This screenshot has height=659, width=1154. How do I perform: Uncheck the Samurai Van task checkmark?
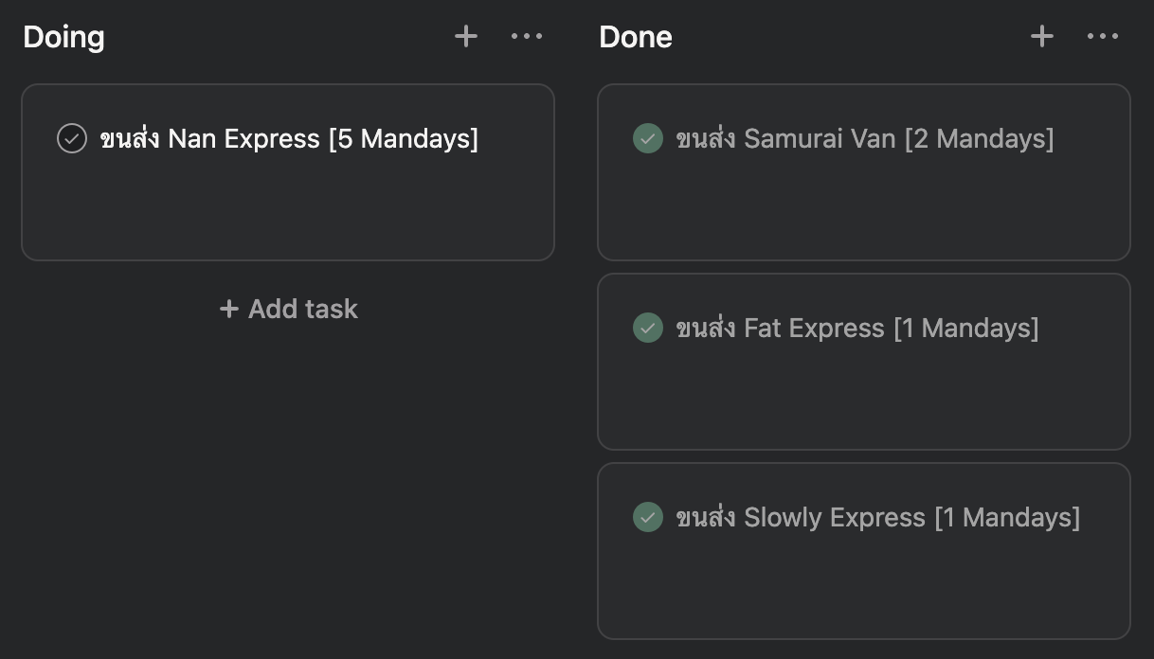pyautogui.click(x=648, y=138)
